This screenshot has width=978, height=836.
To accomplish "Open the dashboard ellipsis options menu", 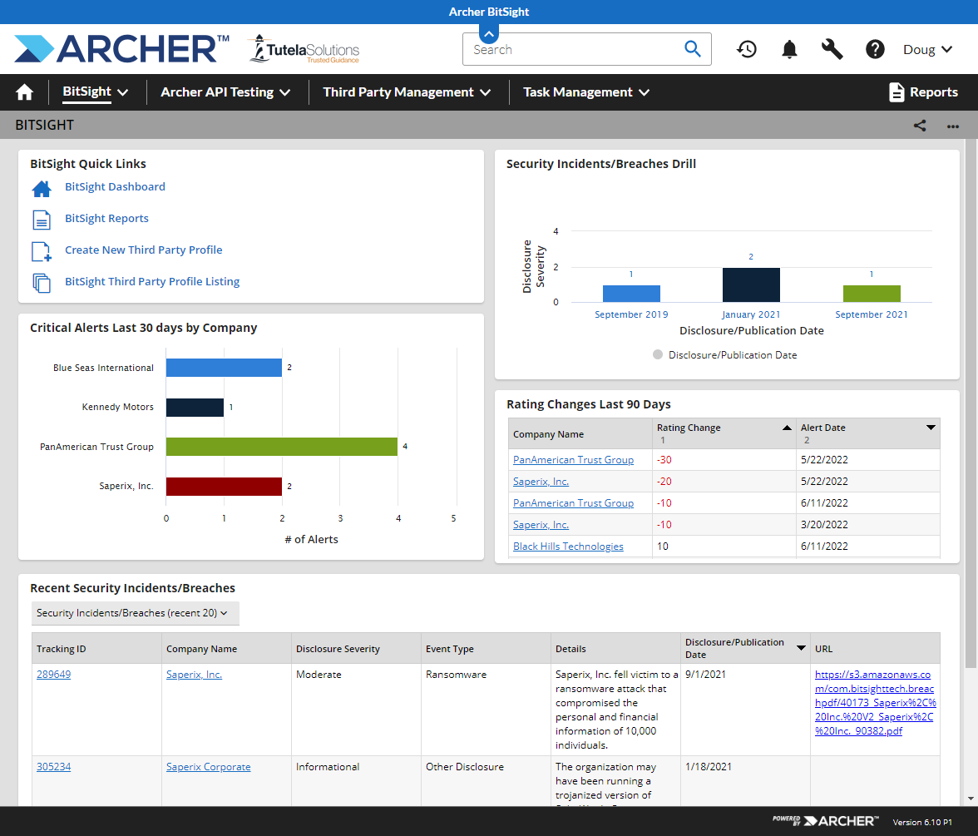I will tap(953, 126).
